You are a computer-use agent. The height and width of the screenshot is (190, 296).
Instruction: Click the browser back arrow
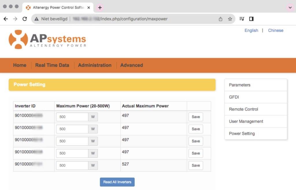click(x=6, y=19)
